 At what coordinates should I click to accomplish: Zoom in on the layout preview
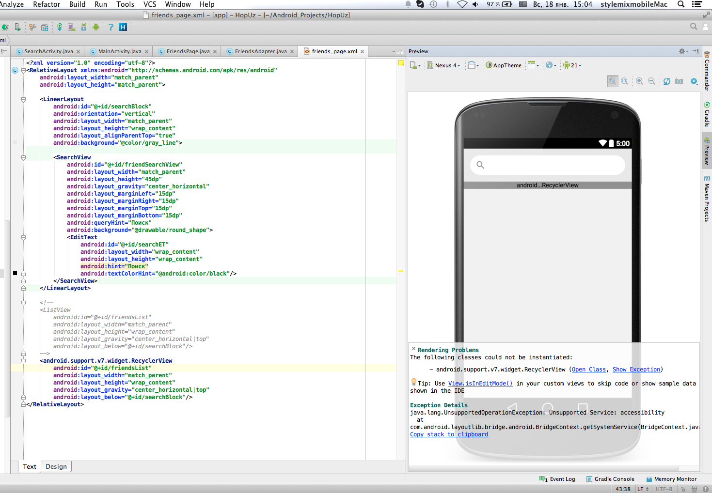(640, 81)
